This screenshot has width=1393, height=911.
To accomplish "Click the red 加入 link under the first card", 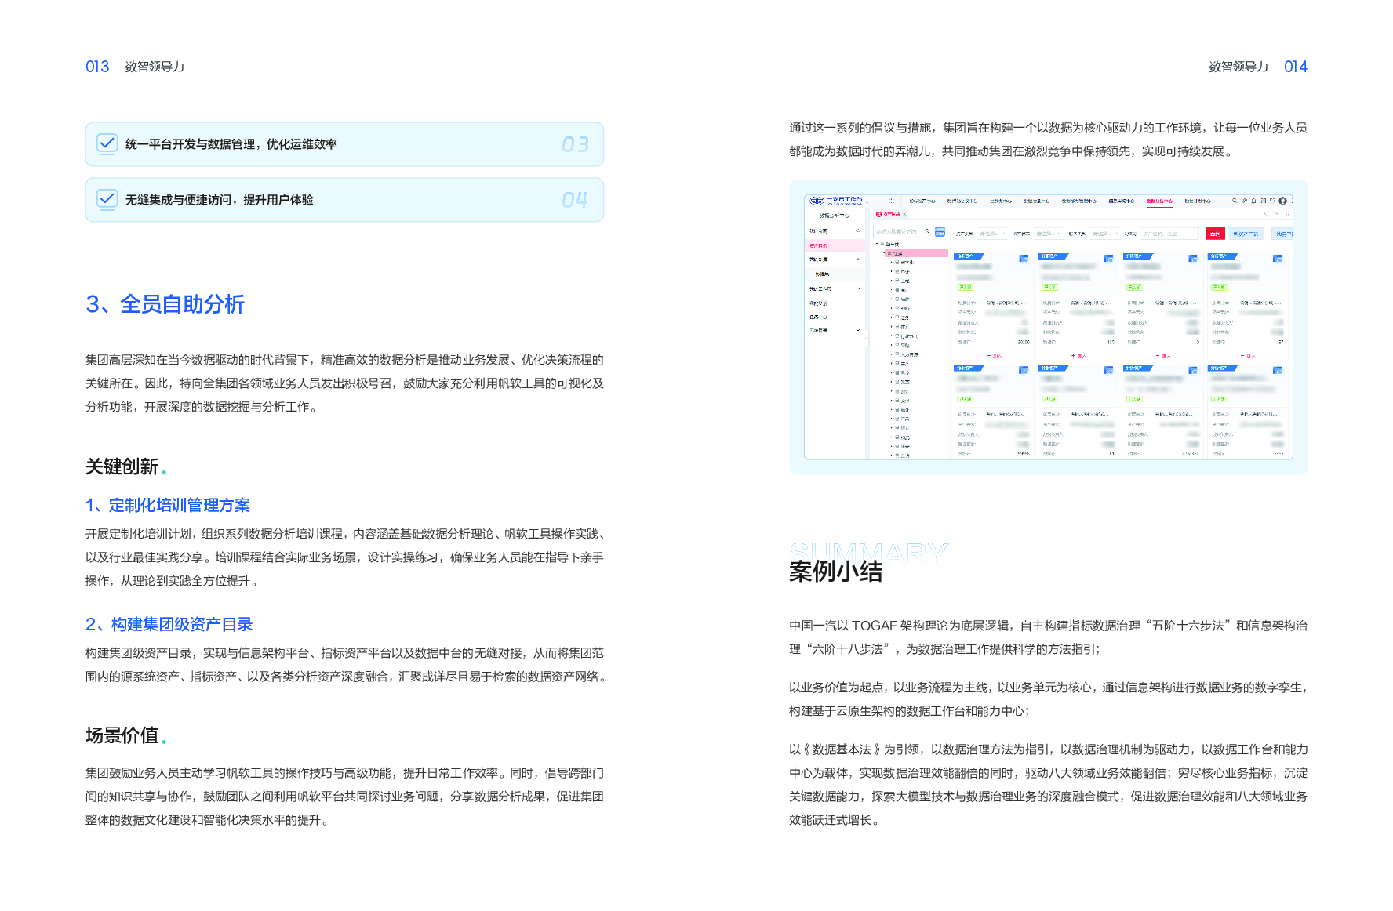I will 995,356.
